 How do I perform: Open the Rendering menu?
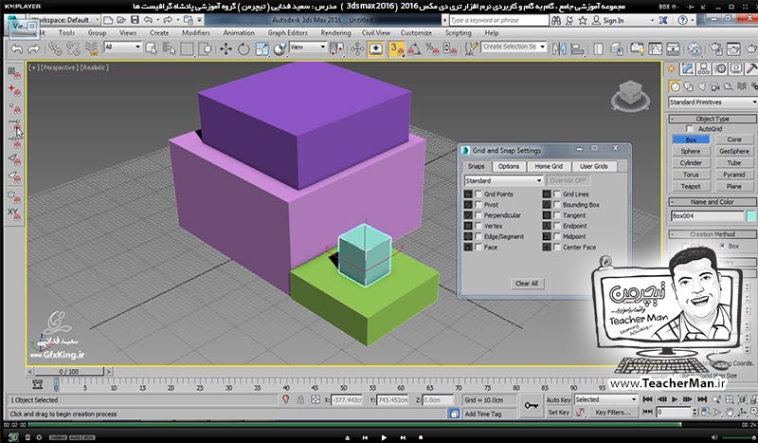pos(335,33)
